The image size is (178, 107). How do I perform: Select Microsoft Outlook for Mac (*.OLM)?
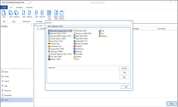(x=60, y=54)
